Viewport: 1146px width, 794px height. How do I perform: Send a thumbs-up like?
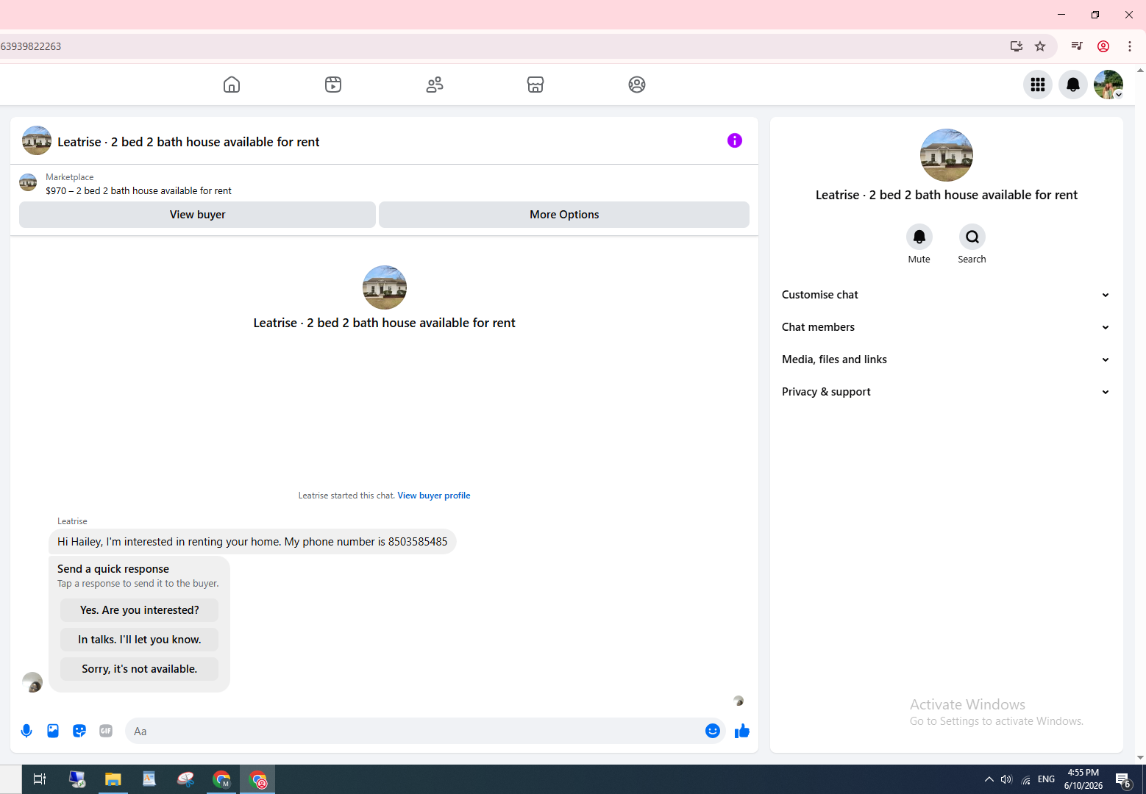[x=742, y=731]
